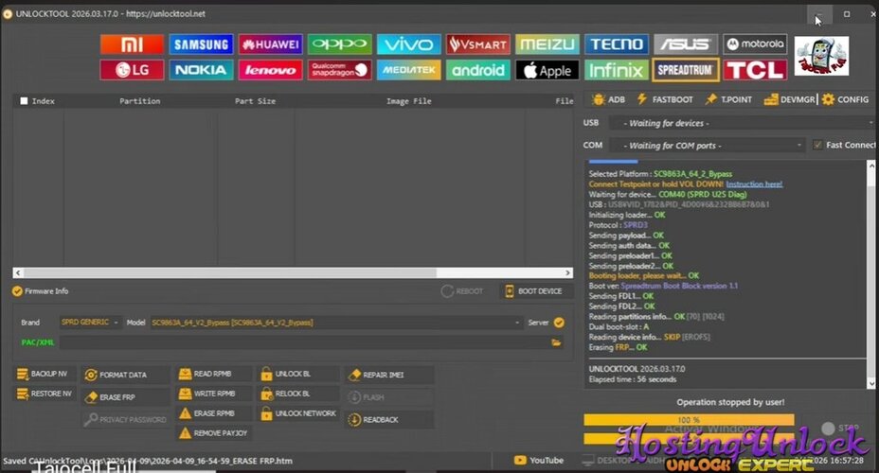Choose the Meizu brand tile
879x473 pixels.
(x=547, y=44)
